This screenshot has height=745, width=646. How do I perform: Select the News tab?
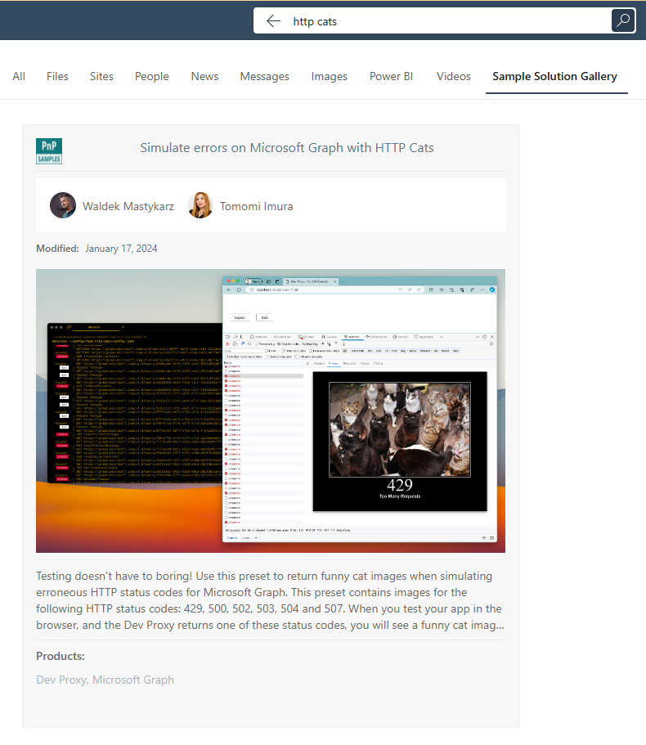(x=204, y=77)
